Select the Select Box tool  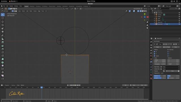coord(3,15)
